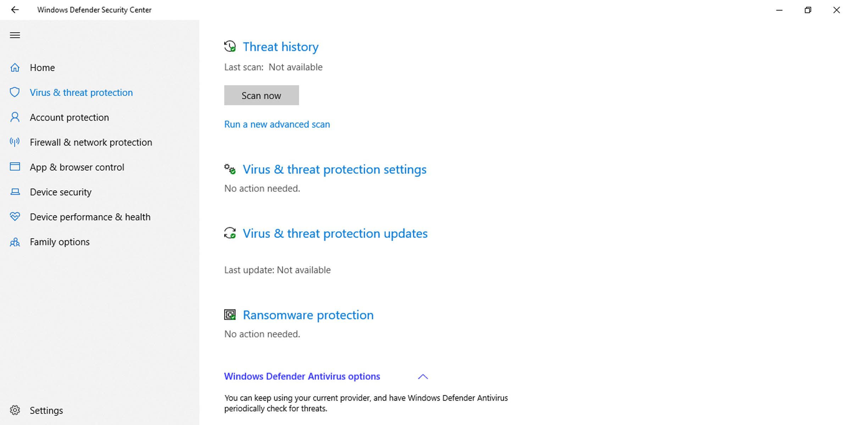Click the Home house icon
Screen dimensions: 851x425
click(15, 67)
